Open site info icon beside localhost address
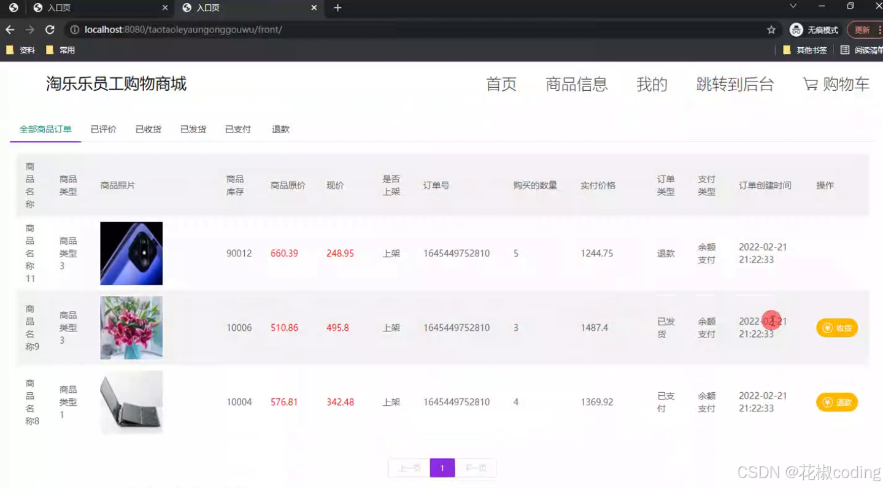The image size is (883, 488). coord(74,29)
